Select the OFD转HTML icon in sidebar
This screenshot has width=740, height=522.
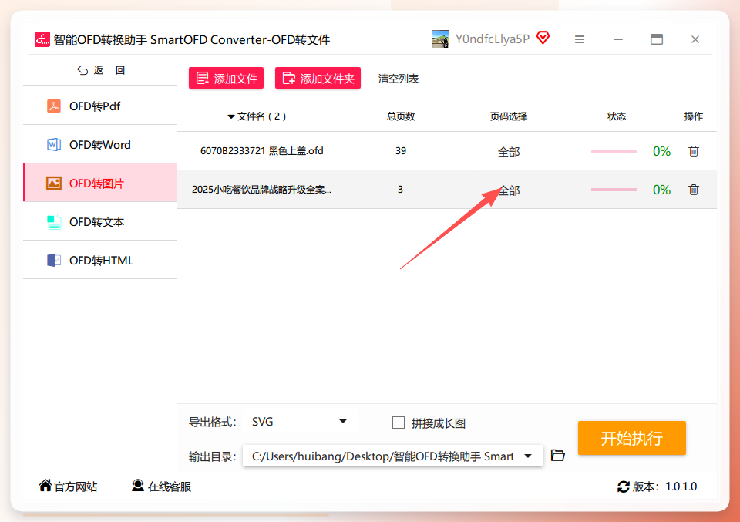point(54,260)
